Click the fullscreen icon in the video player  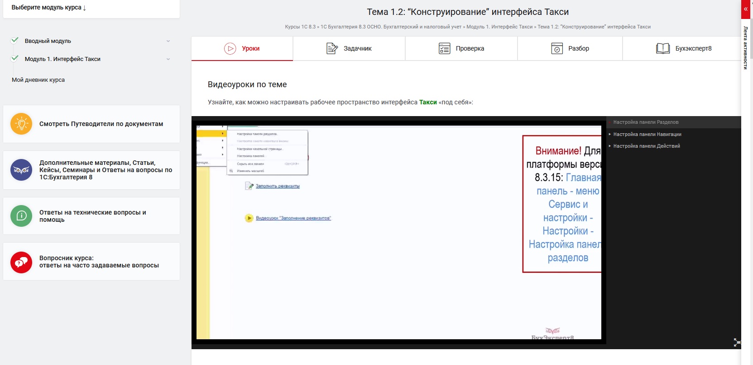pos(737,342)
